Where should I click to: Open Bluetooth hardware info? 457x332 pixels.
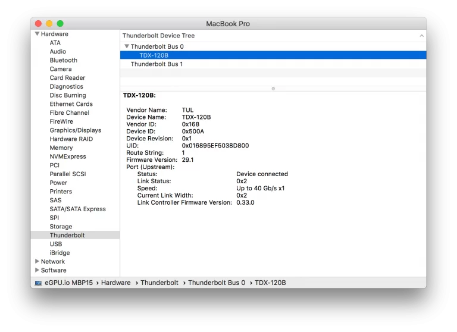(63, 60)
